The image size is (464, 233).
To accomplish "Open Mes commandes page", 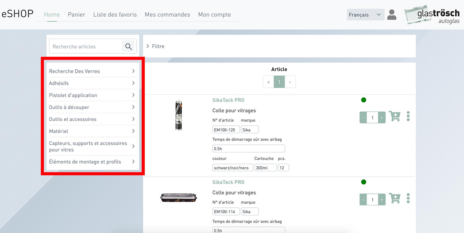I will (167, 15).
